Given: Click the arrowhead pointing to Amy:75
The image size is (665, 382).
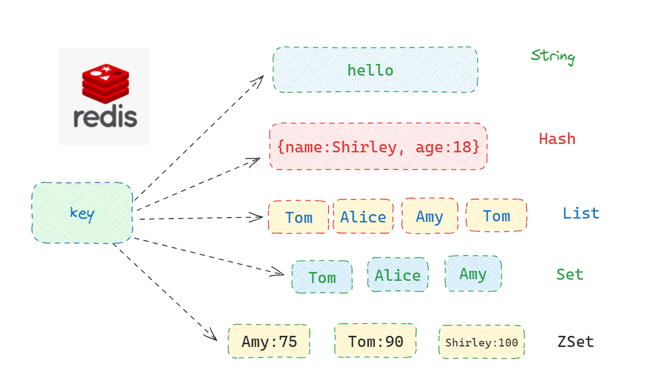Looking at the screenshot, I should [x=212, y=335].
